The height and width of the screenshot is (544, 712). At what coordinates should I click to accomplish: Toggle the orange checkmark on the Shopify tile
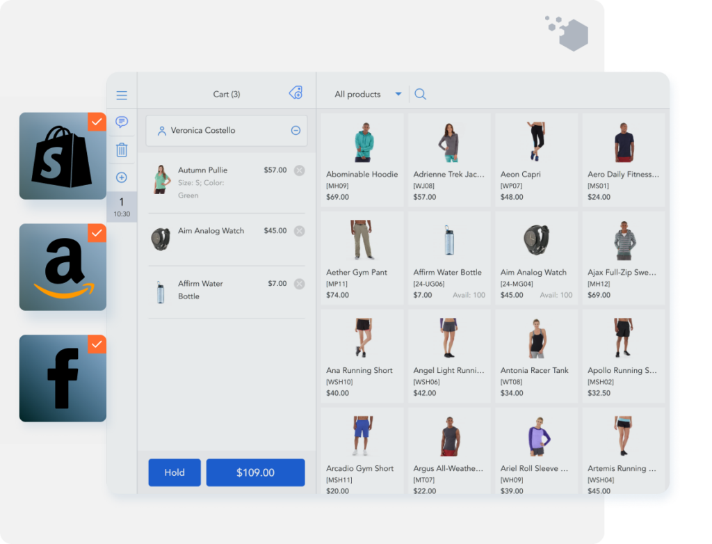point(98,121)
